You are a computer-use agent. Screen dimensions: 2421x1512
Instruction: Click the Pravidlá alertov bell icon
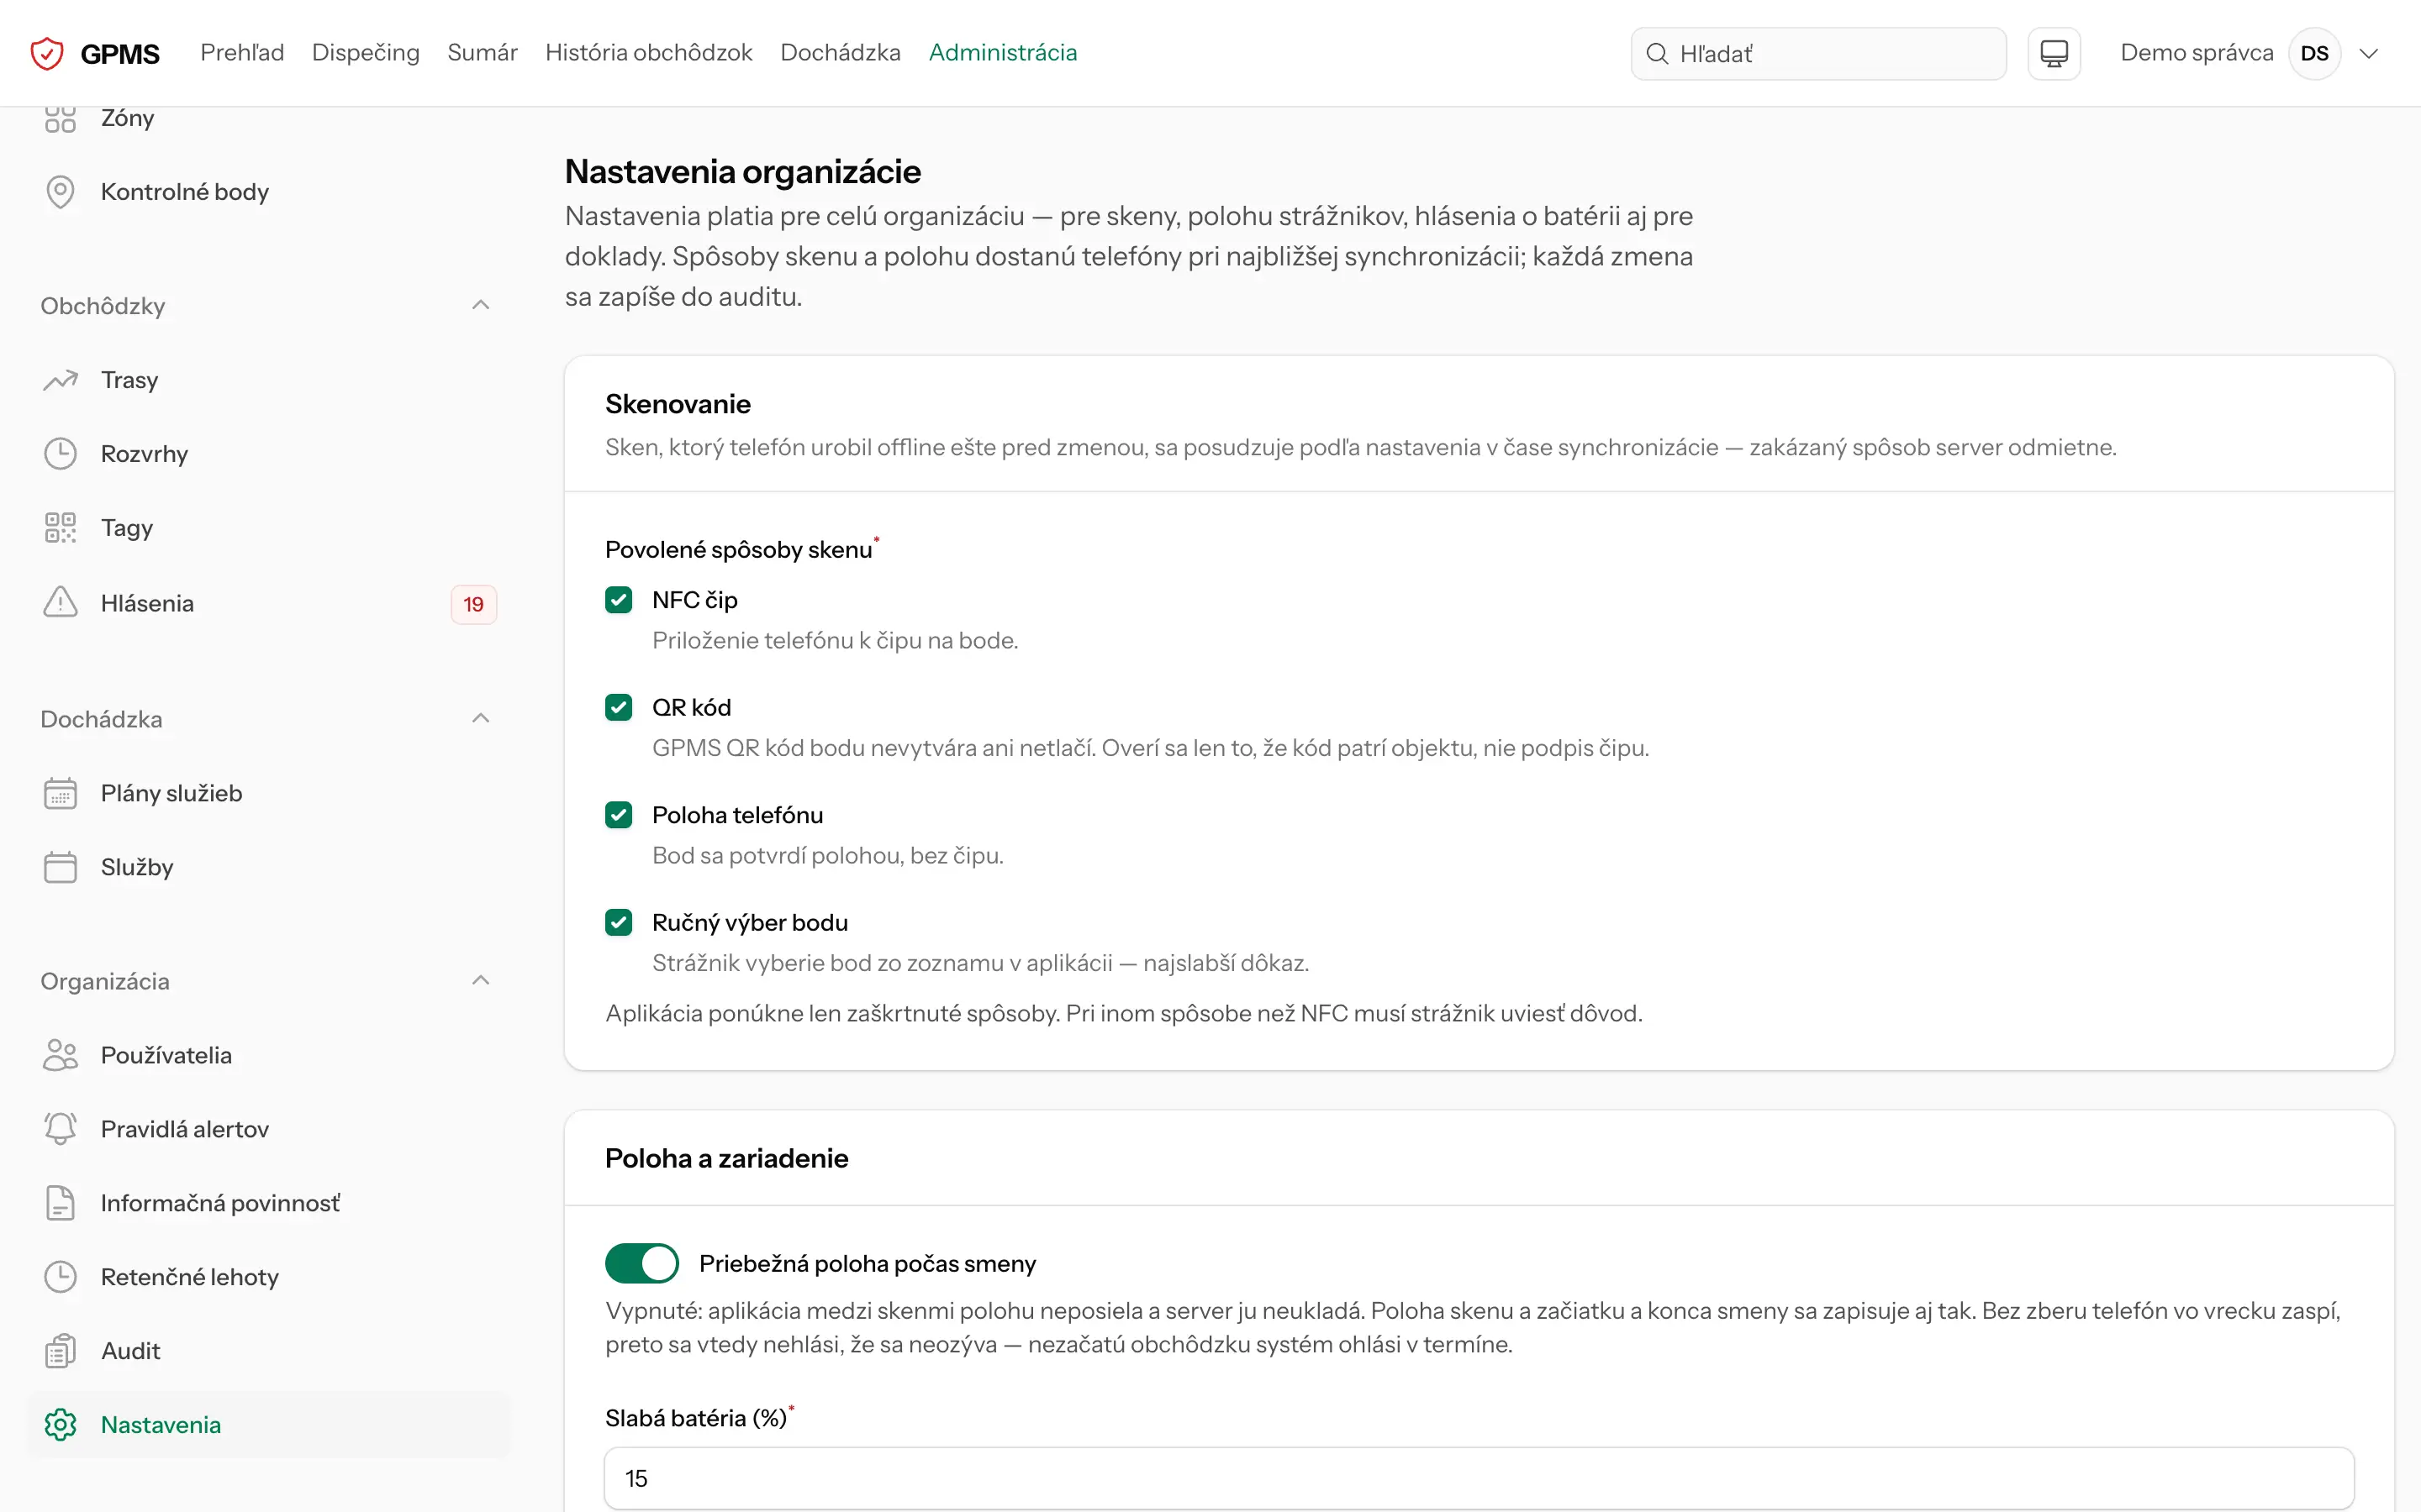[x=60, y=1129]
